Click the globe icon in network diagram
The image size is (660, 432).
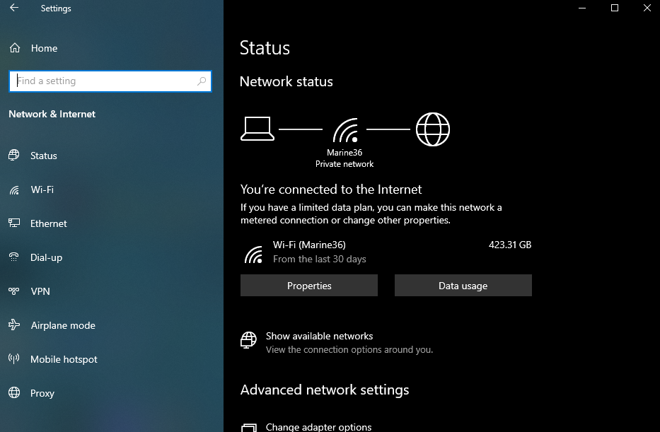[x=433, y=129]
